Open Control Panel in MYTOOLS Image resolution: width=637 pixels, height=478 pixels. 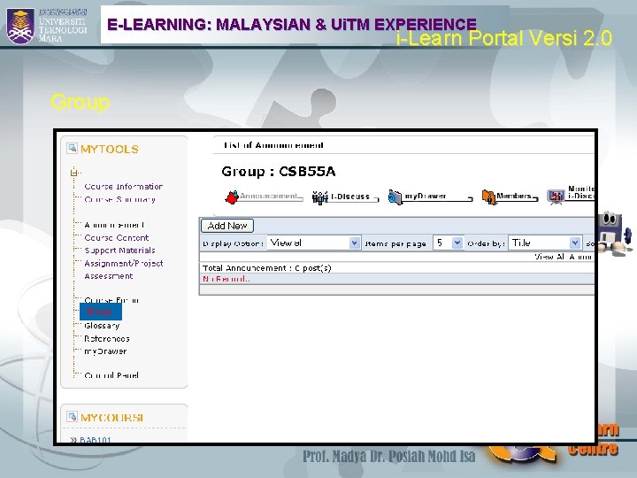(111, 375)
